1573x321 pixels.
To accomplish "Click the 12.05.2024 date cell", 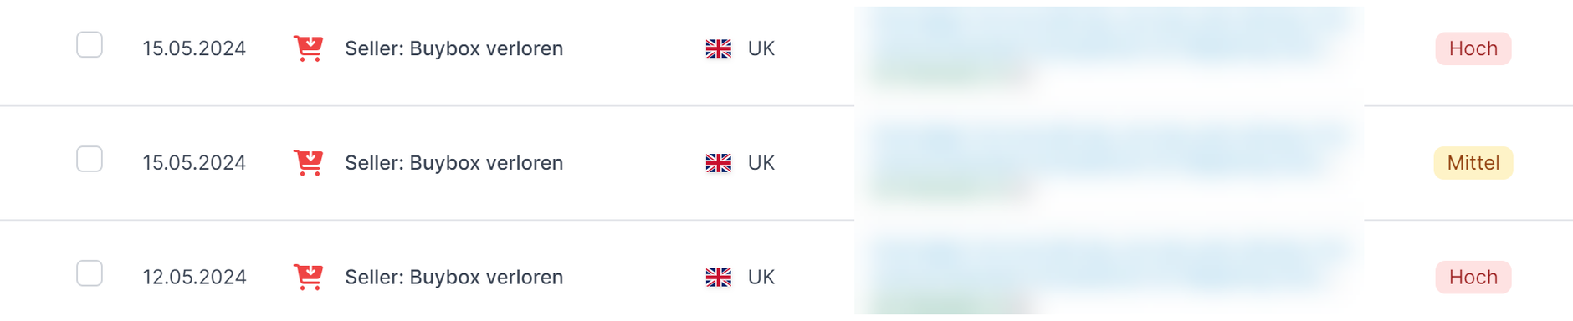I will (194, 277).
